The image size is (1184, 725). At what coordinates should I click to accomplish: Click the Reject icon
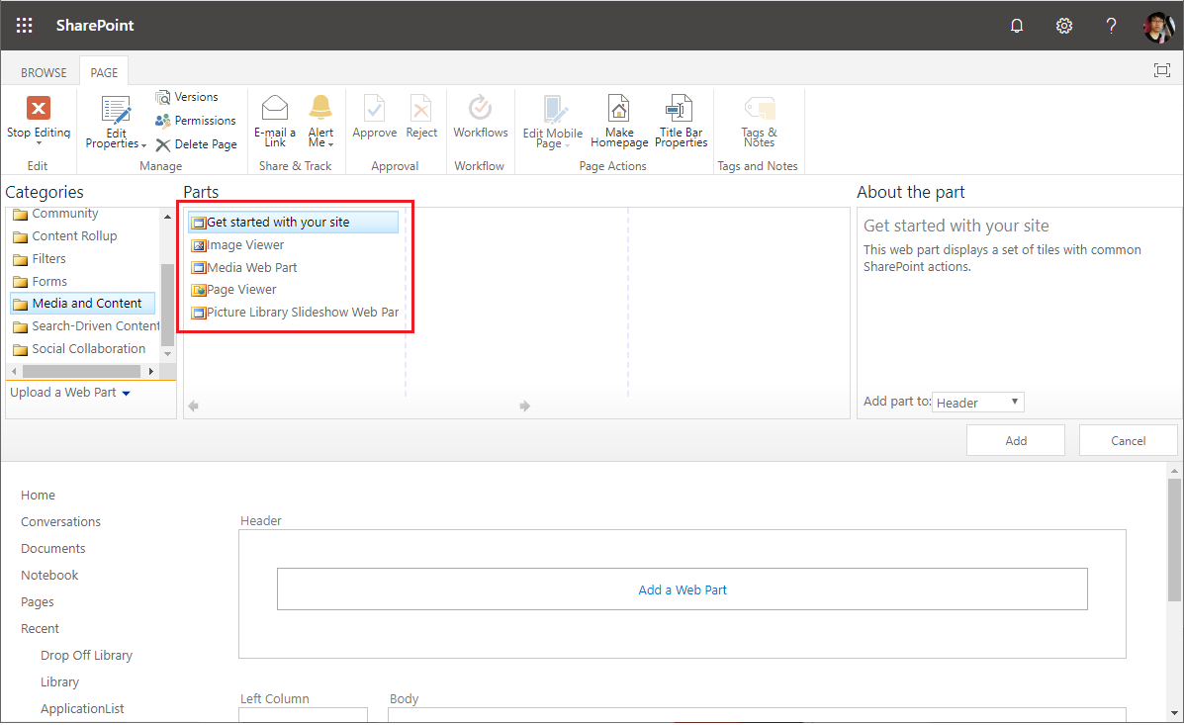point(420,107)
